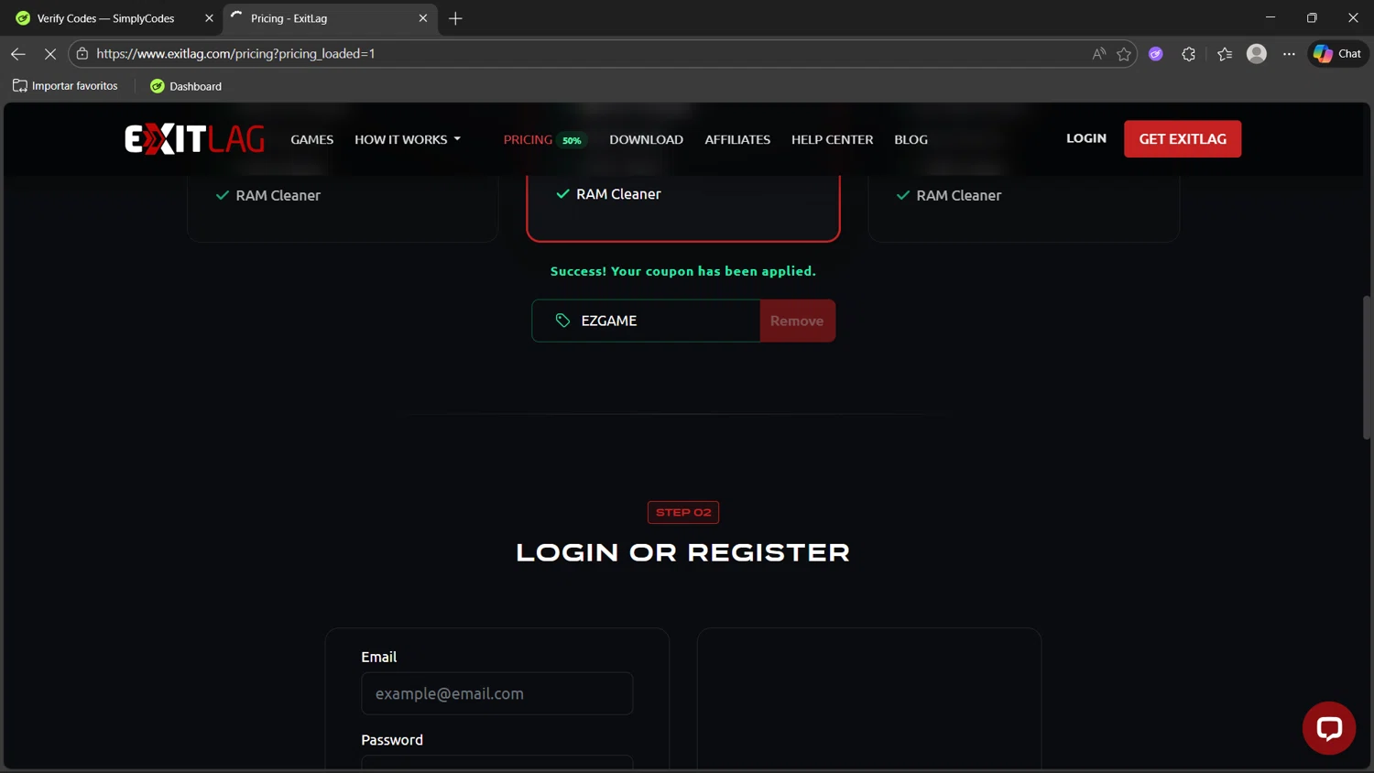This screenshot has height=773, width=1374.
Task: Stop loading the page
Action: click(50, 54)
